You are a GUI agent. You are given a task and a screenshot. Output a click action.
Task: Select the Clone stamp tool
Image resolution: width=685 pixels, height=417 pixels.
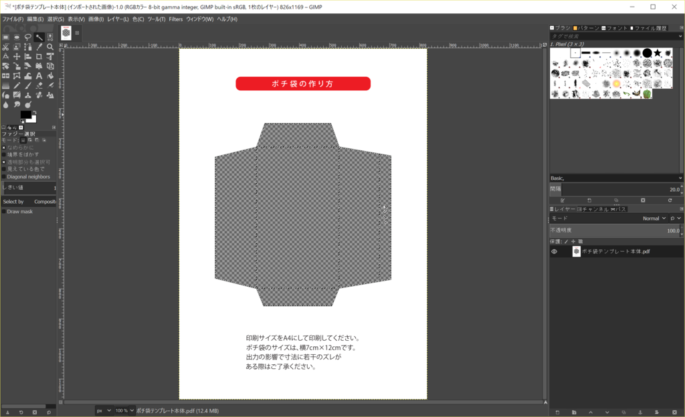[x=28, y=95]
